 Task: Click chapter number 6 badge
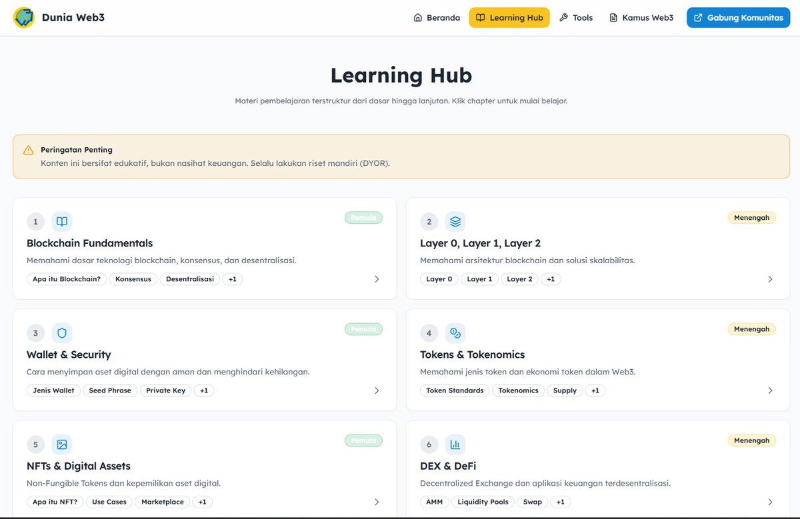(x=429, y=444)
